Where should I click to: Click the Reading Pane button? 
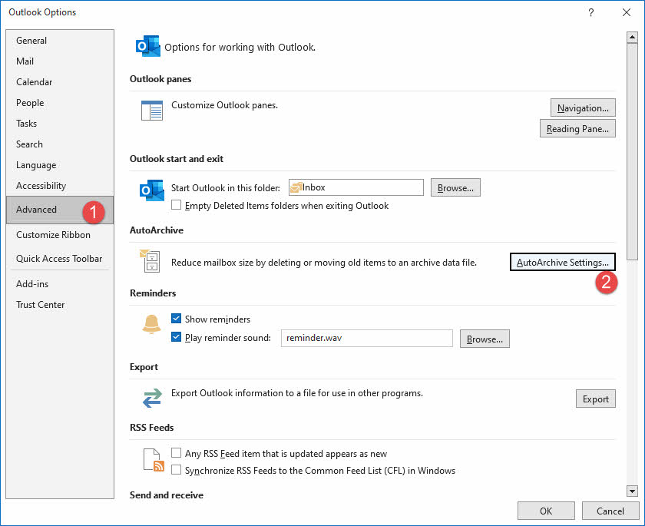click(x=577, y=128)
